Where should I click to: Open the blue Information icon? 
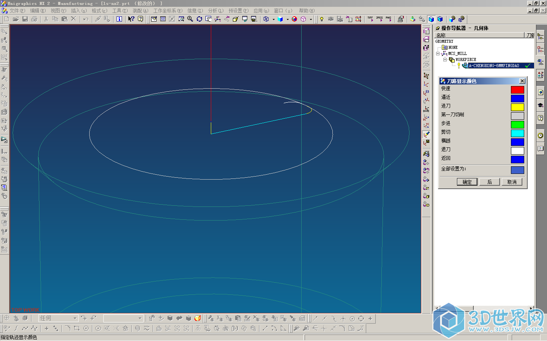[x=119, y=19]
